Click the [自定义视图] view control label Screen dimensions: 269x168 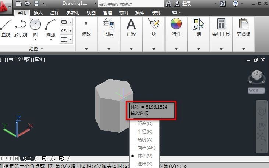coord(20,59)
